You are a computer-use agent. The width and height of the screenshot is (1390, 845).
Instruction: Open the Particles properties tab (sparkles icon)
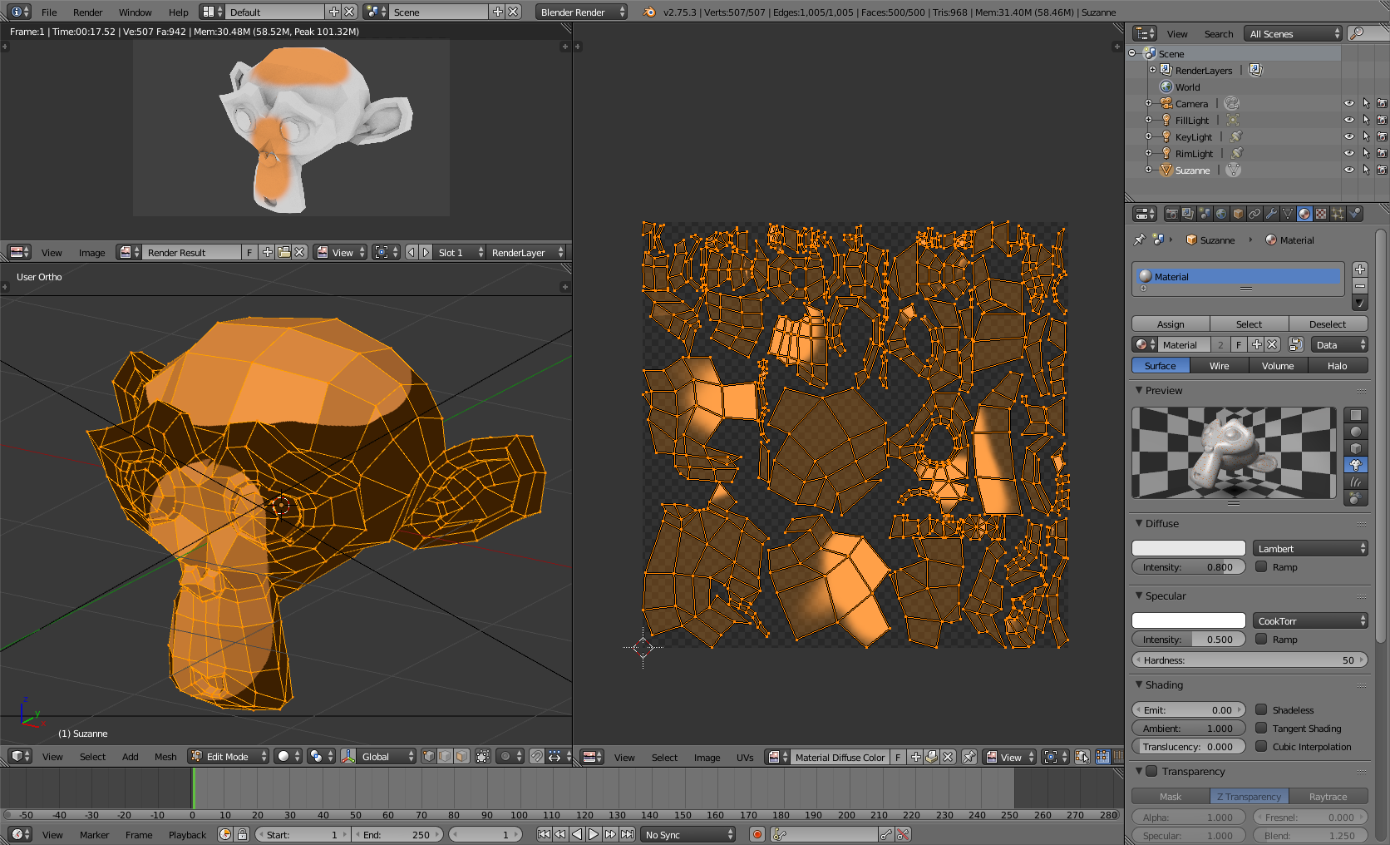coord(1338,214)
